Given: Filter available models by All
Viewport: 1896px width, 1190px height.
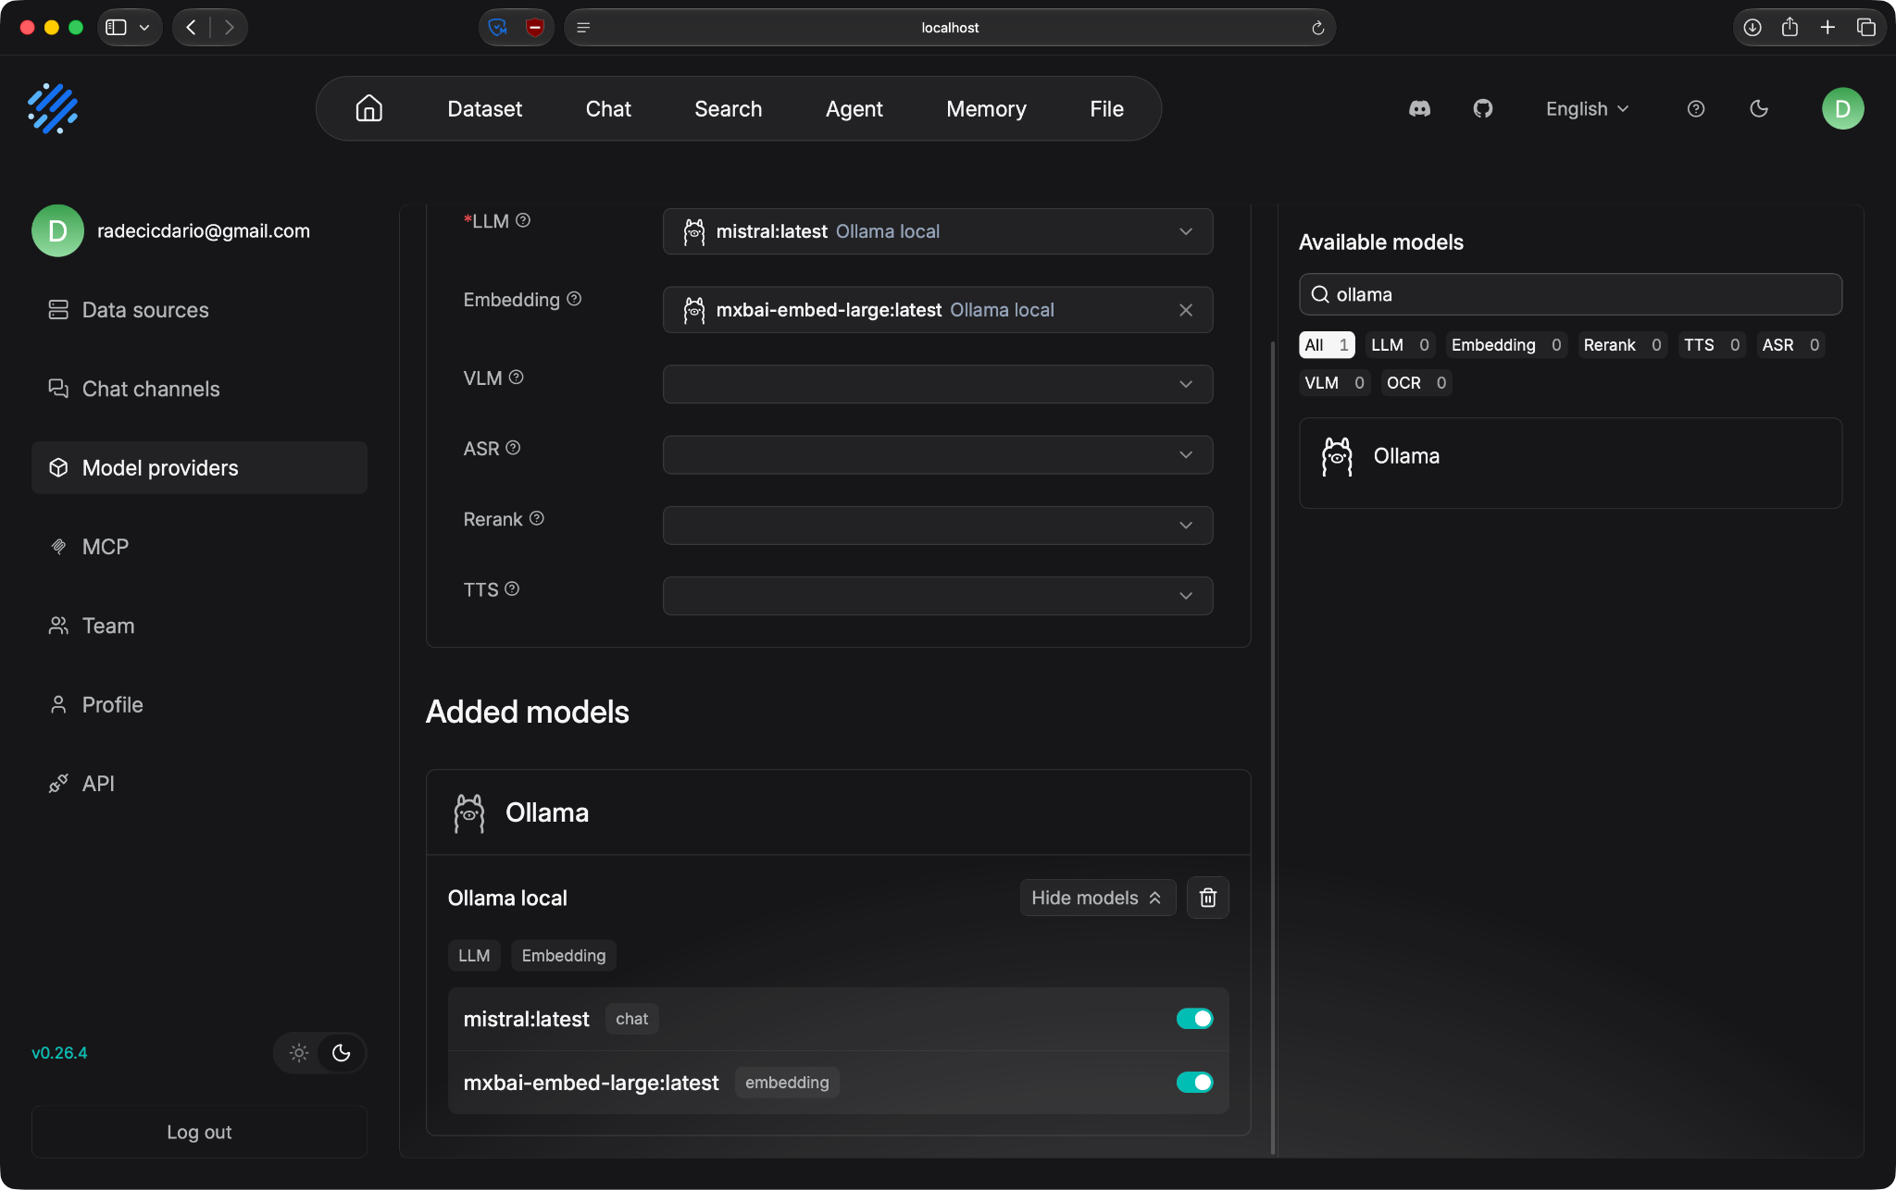Looking at the screenshot, I should tap(1327, 344).
